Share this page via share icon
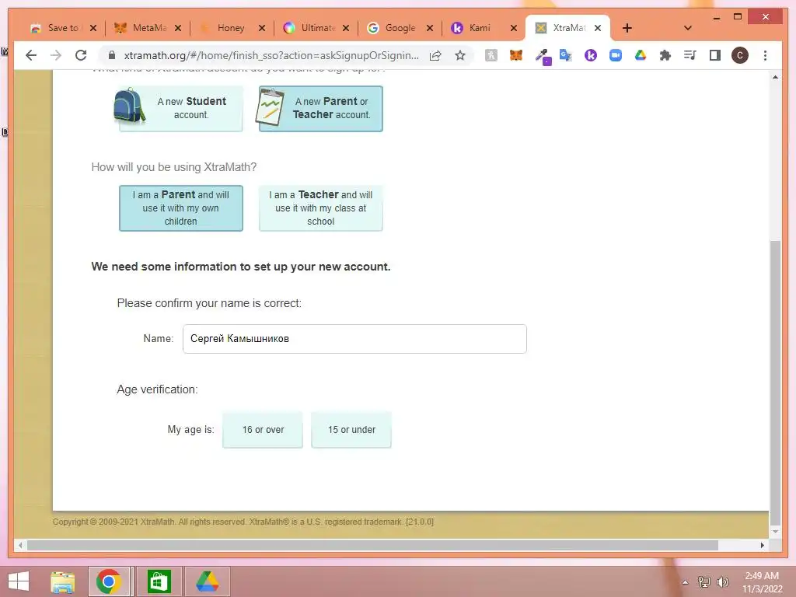796x597 pixels. tap(435, 55)
